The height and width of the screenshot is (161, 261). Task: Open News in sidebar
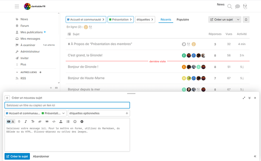point(24,19)
